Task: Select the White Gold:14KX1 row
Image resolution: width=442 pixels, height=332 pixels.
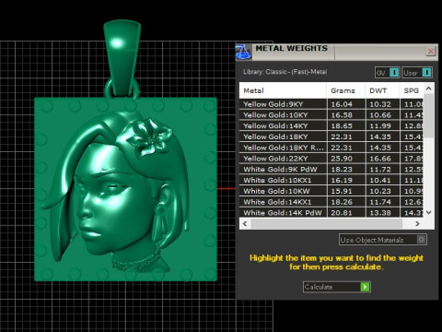Action: (x=331, y=202)
